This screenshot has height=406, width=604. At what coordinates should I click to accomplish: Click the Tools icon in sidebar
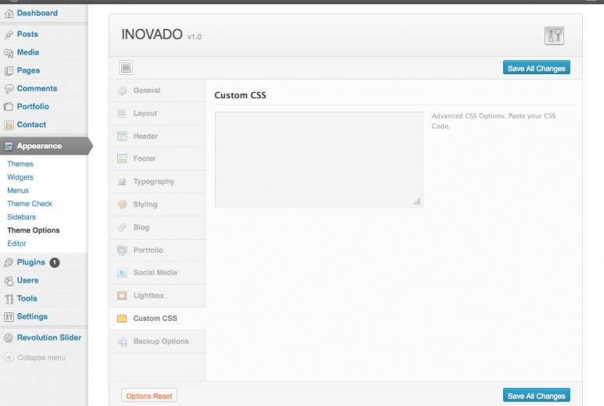click(x=9, y=298)
